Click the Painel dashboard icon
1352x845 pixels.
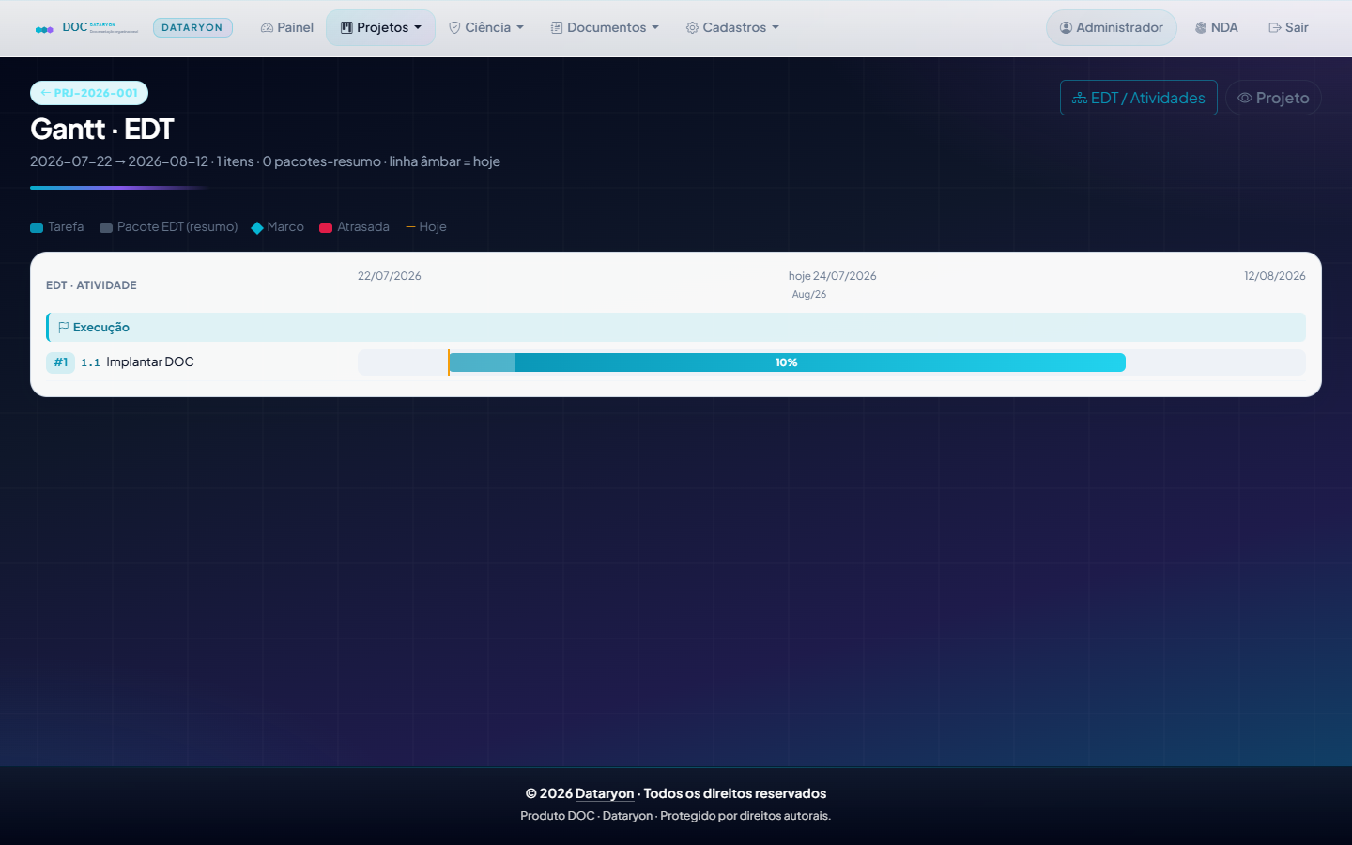(267, 28)
